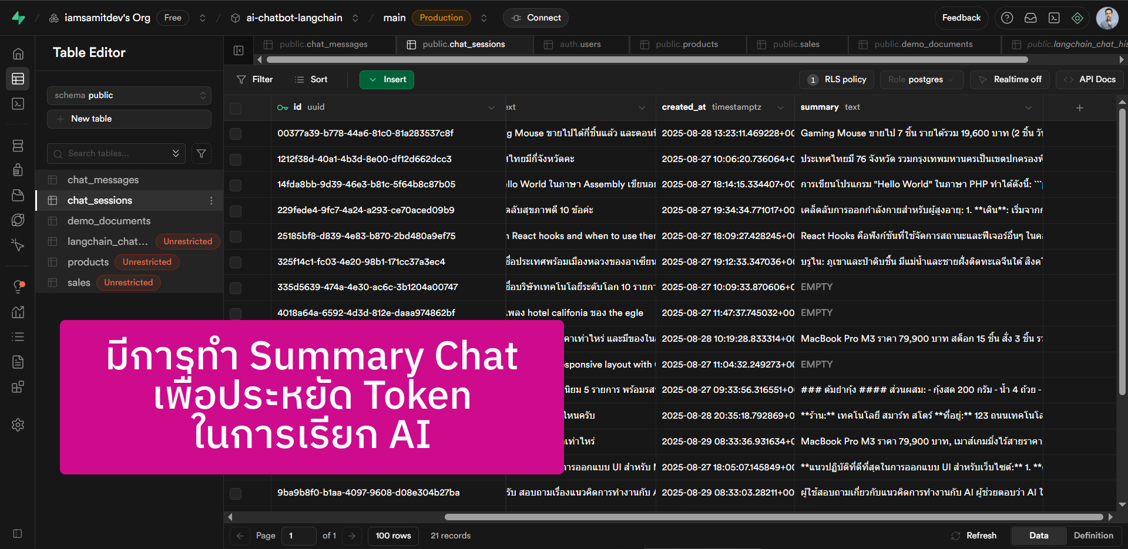1128x549 pixels.
Task: Open project switcher chevrons beside ai-chatbot-langchain
Action: (x=355, y=18)
